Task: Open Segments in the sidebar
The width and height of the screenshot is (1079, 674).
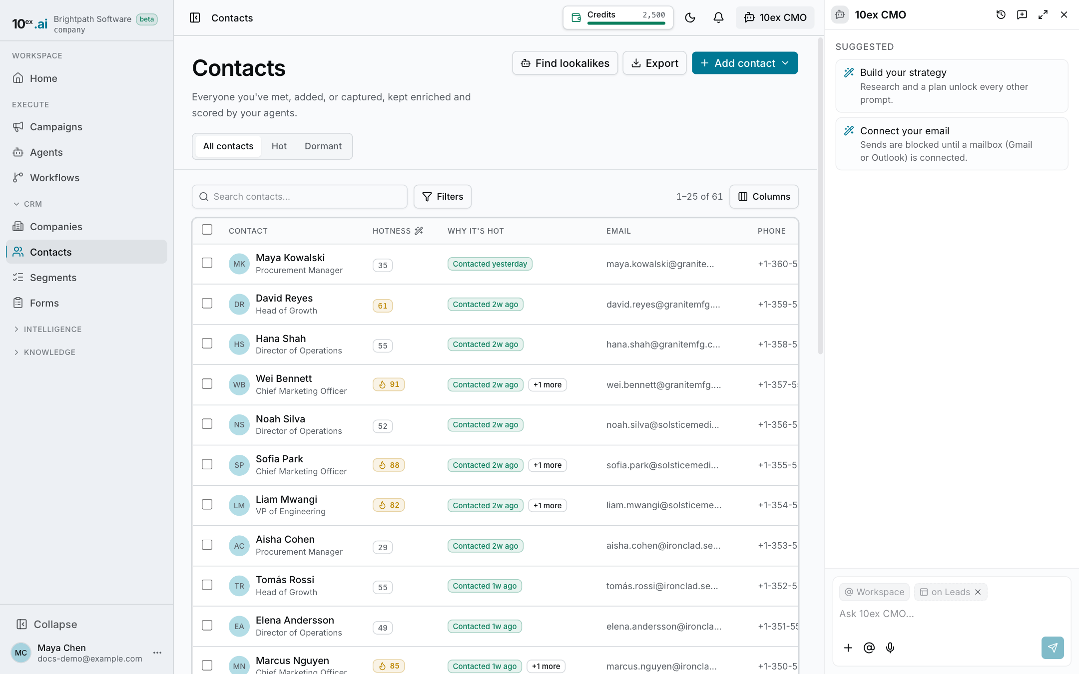Action: [86, 278]
